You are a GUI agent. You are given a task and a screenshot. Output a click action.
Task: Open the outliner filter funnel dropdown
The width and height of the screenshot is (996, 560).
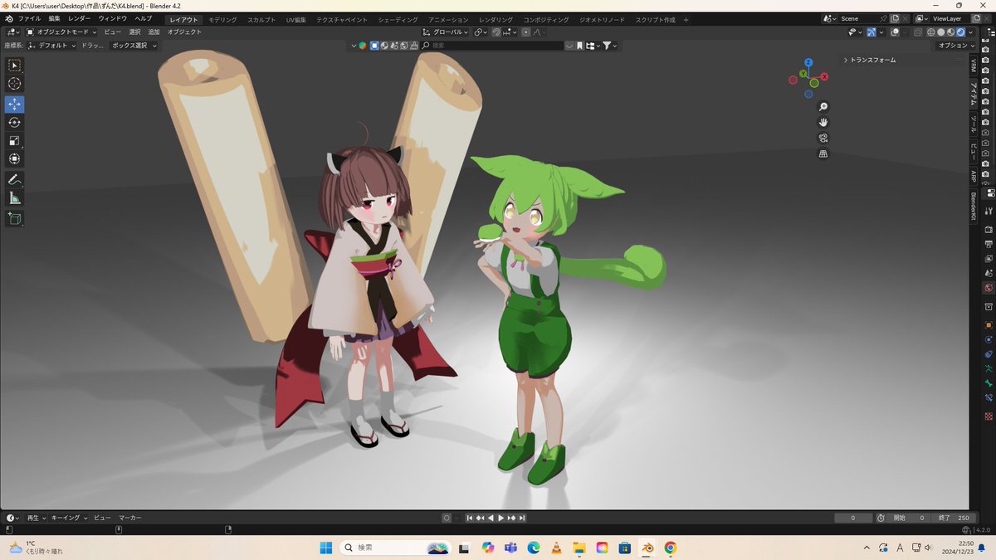tap(610, 46)
